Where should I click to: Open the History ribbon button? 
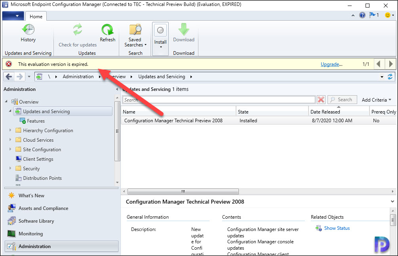(x=28, y=33)
